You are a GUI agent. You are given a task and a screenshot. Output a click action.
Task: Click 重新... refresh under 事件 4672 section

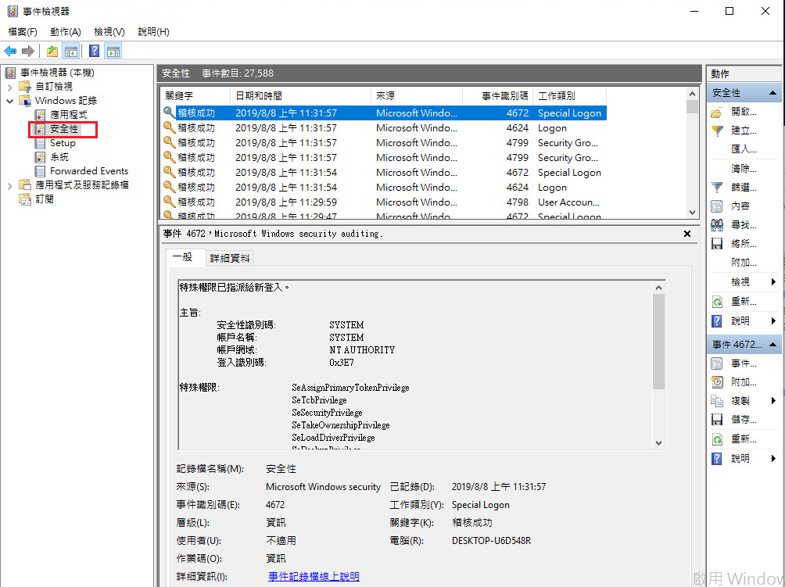(x=744, y=439)
